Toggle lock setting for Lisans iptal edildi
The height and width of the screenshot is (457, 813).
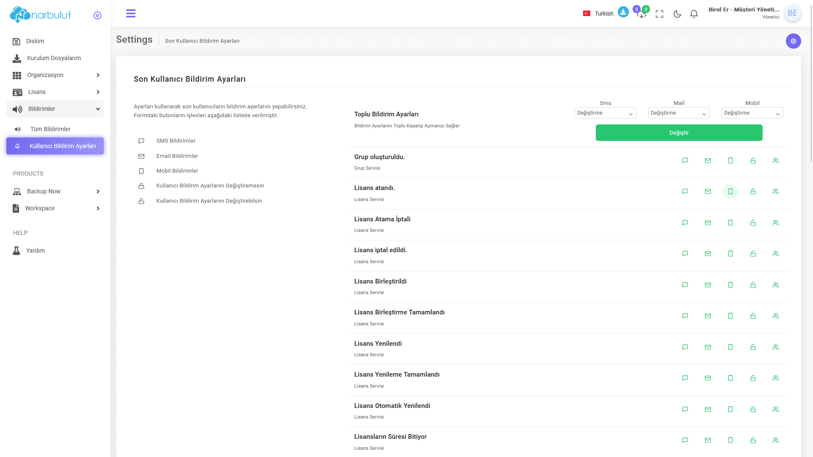[x=753, y=254]
